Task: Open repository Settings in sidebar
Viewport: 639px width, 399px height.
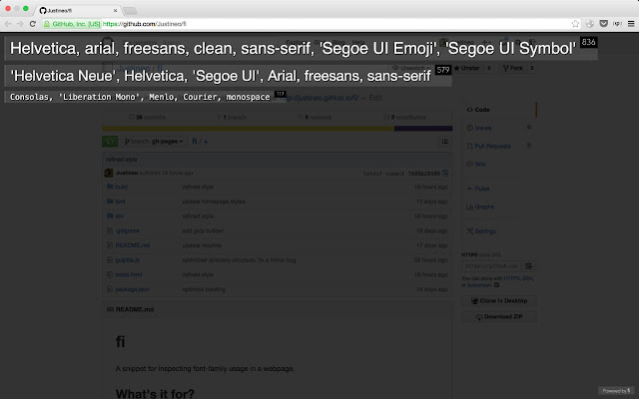Action: pyautogui.click(x=486, y=230)
